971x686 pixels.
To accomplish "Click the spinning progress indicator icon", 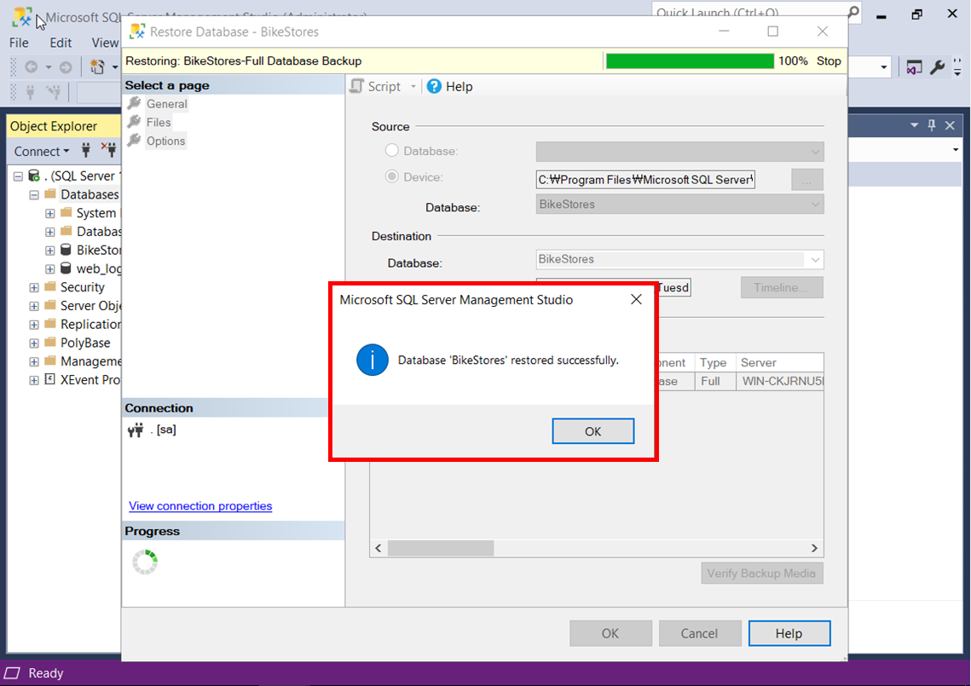I will 145,562.
